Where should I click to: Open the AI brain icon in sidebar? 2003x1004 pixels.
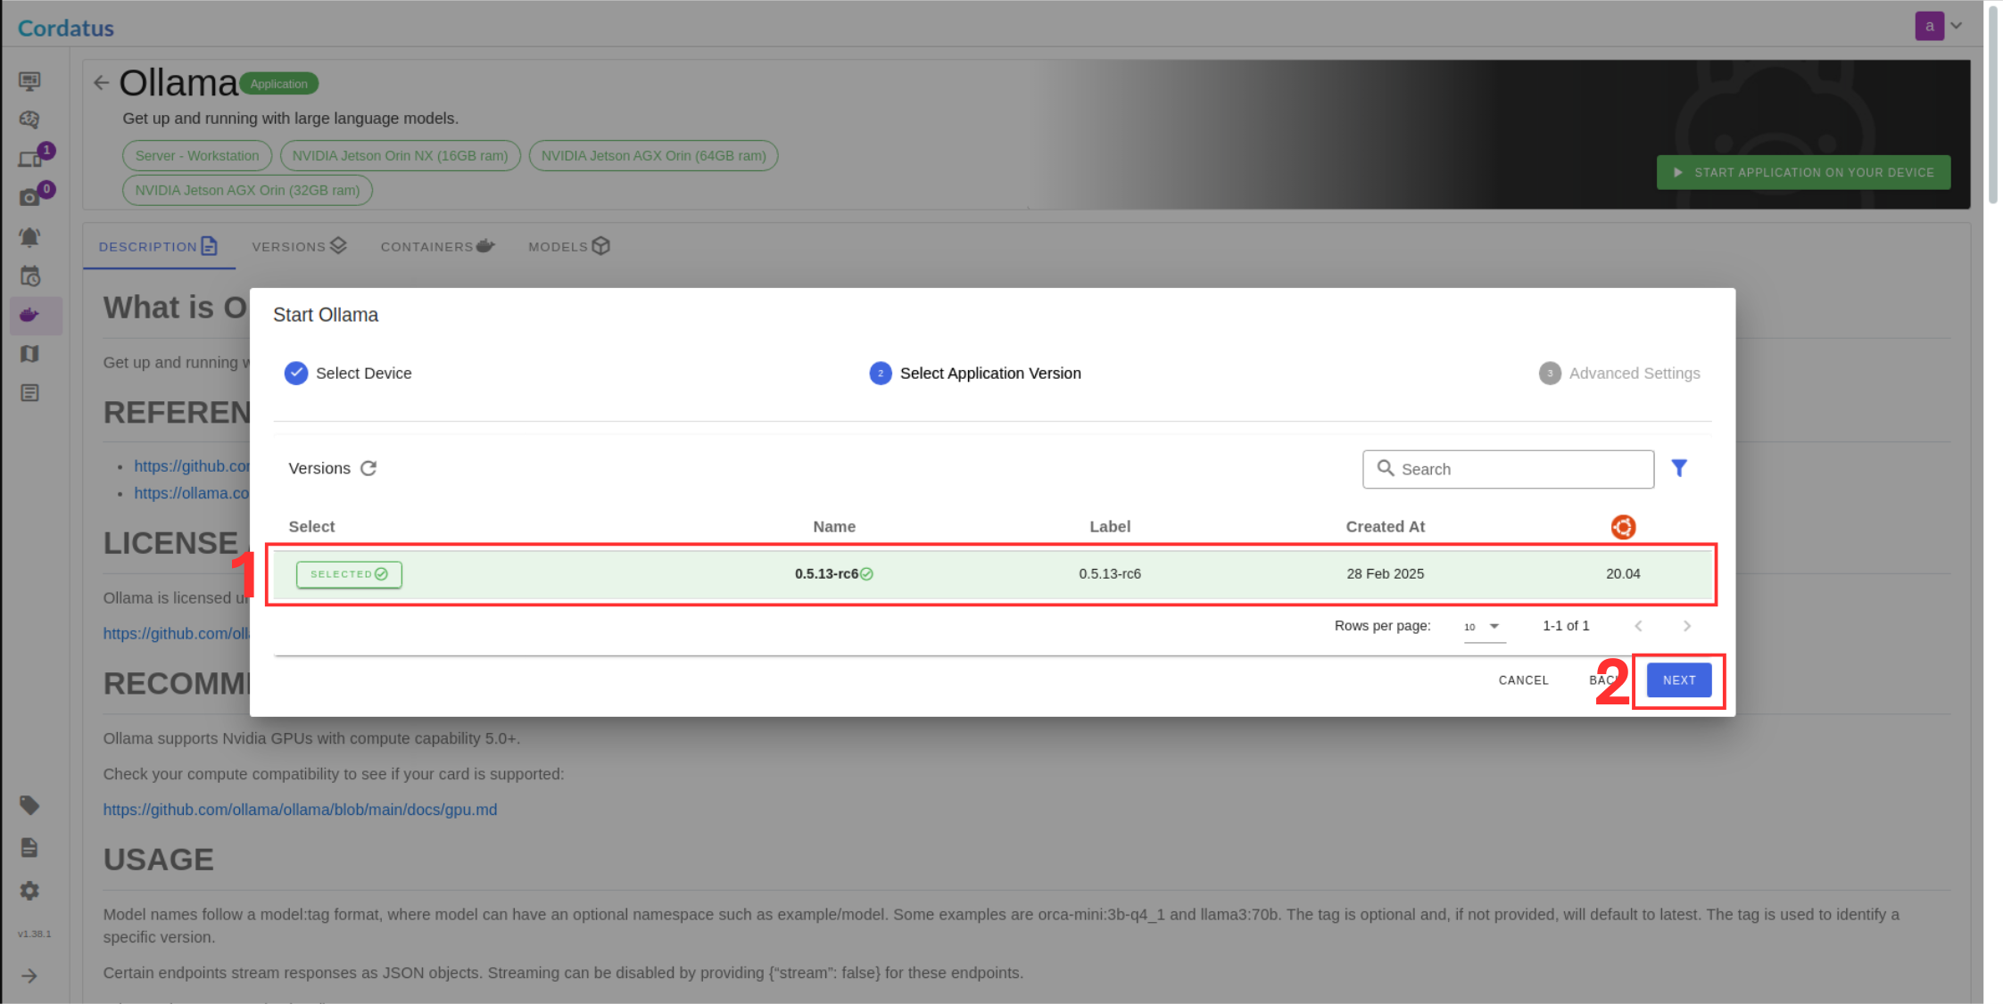(x=29, y=119)
